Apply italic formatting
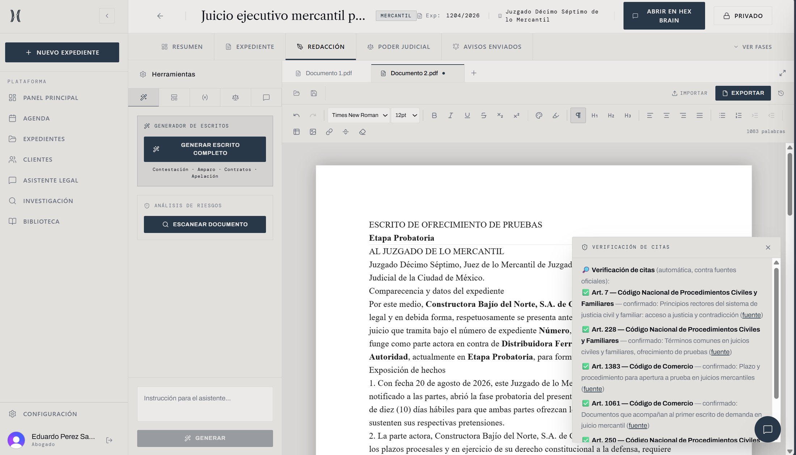The height and width of the screenshot is (455, 796). [x=450, y=115]
